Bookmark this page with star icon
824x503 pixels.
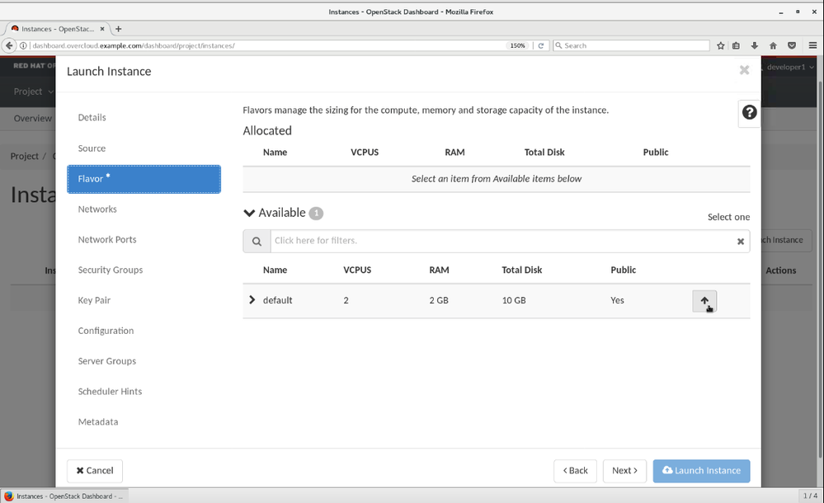click(721, 45)
